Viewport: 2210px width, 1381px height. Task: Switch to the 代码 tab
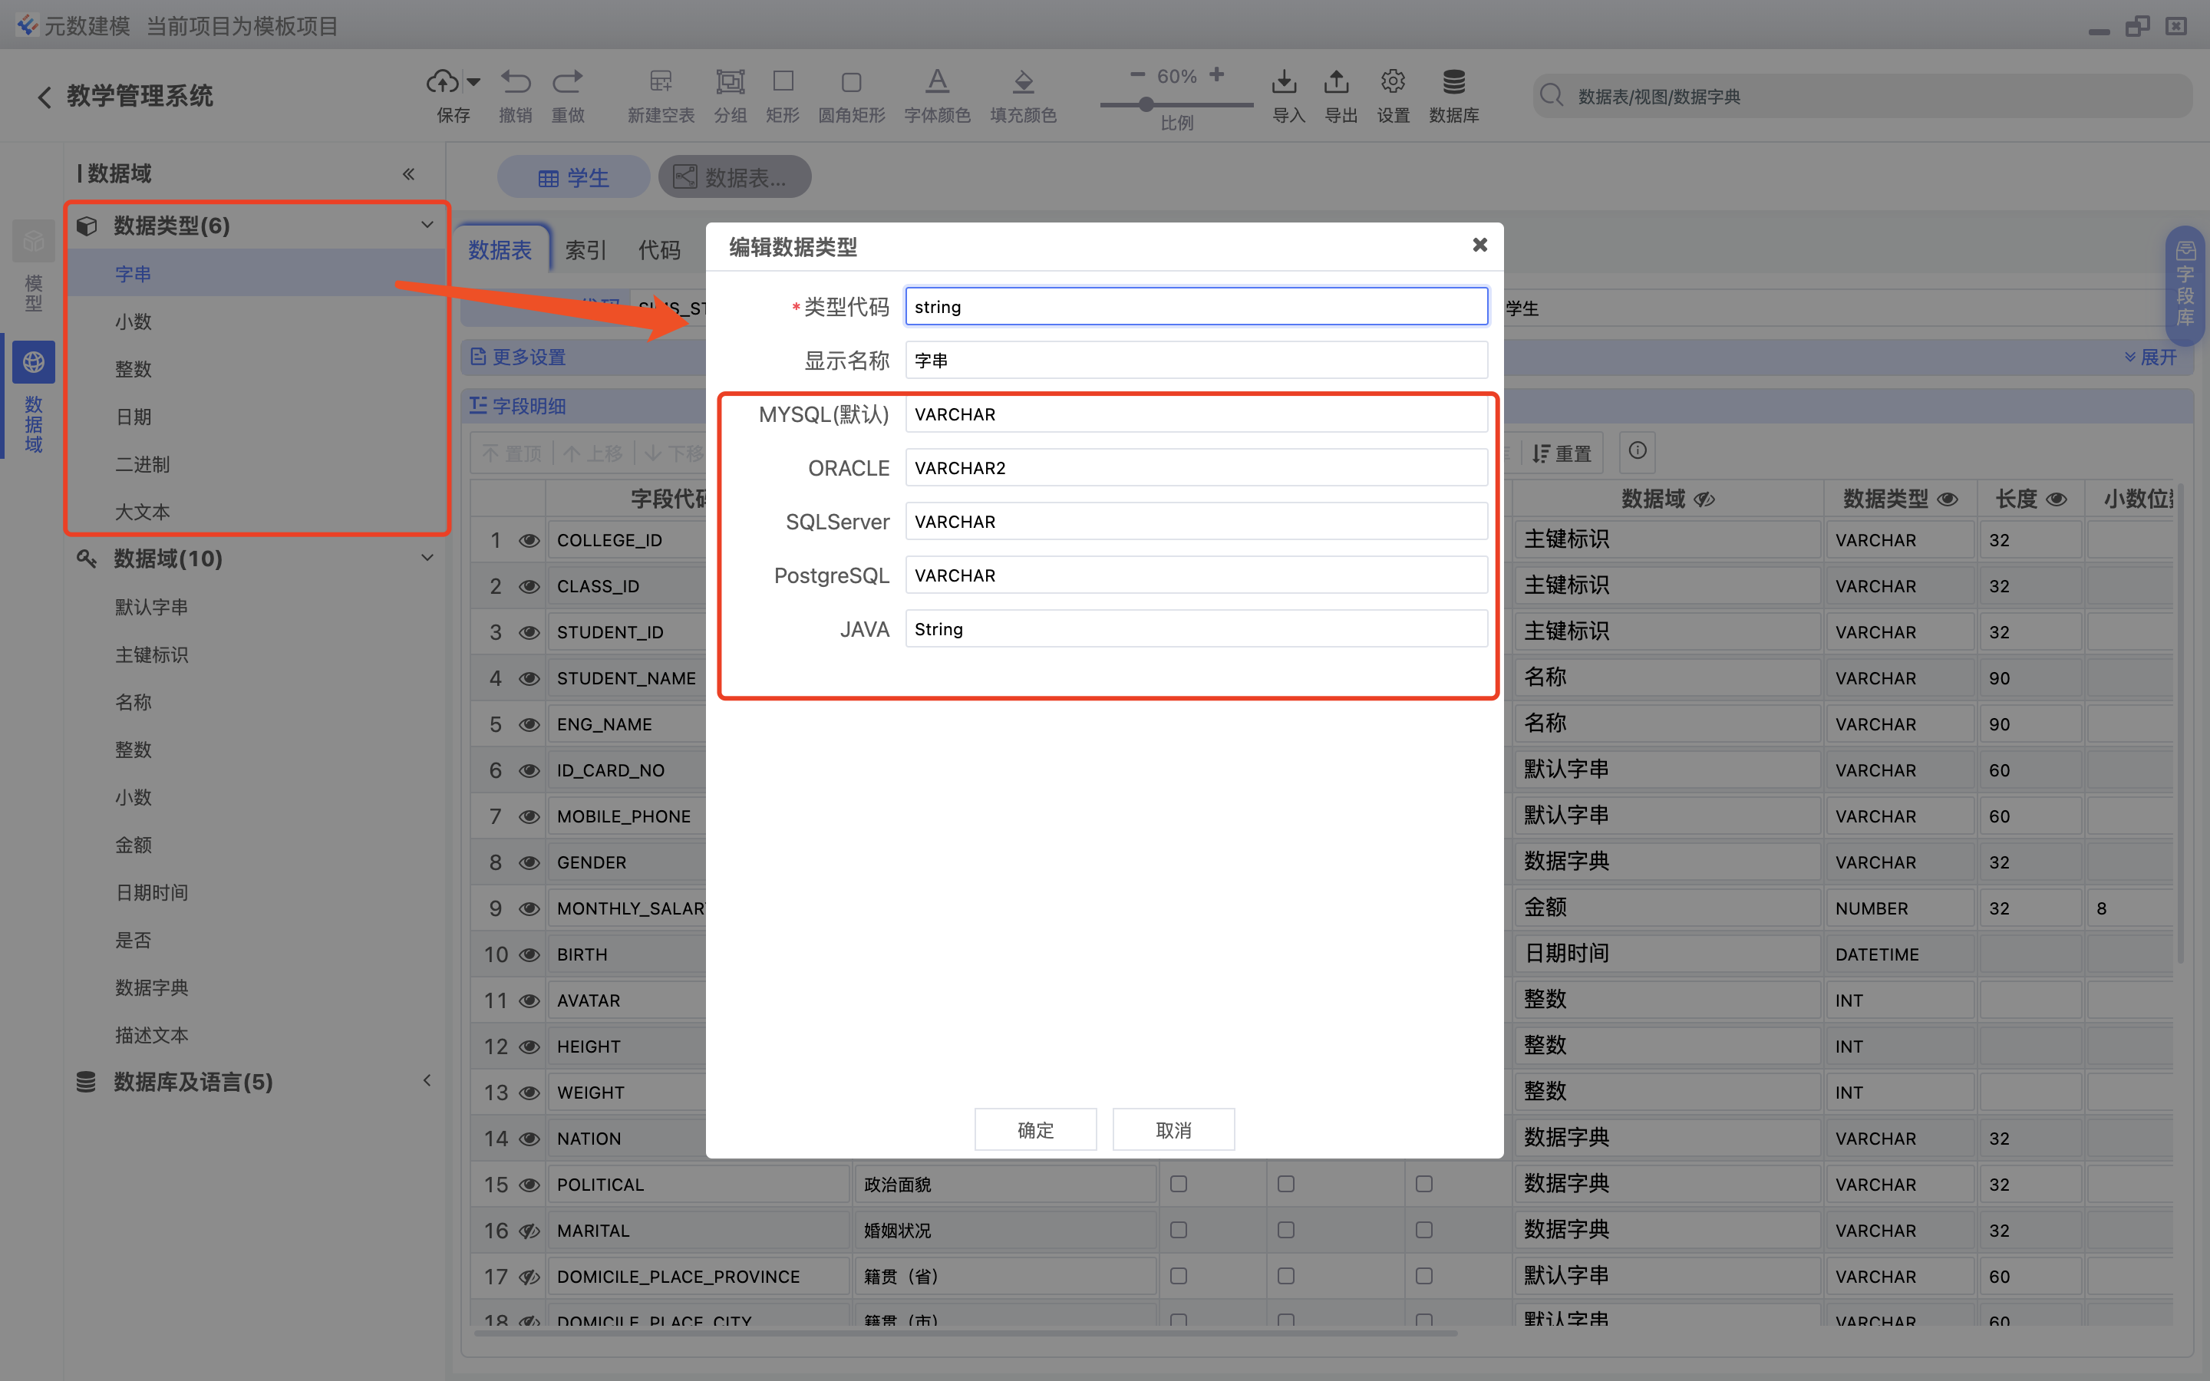pos(659,249)
